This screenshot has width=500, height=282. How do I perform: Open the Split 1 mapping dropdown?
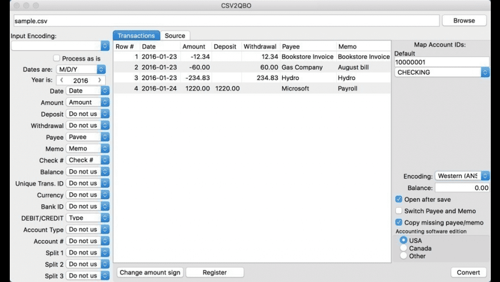[x=88, y=253]
